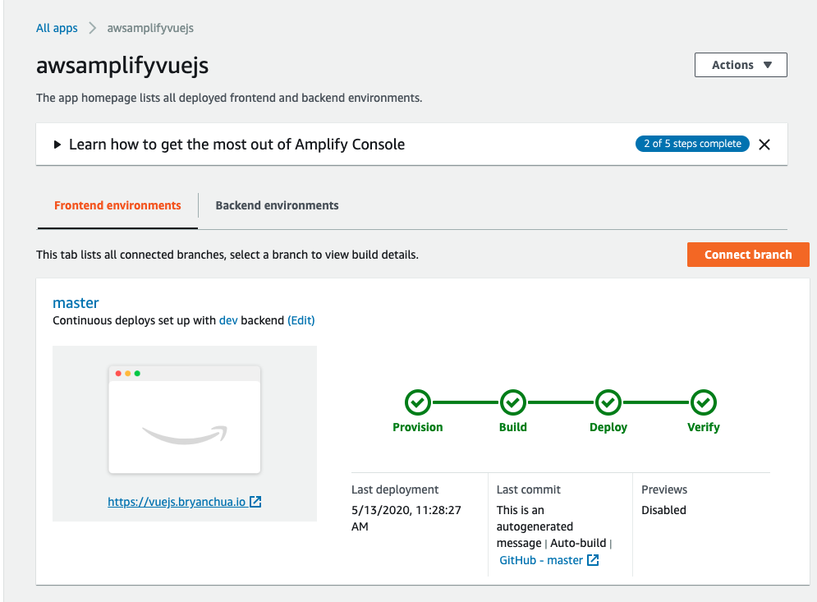Switch to Backend environments tab
This screenshot has width=817, height=602.
click(277, 205)
